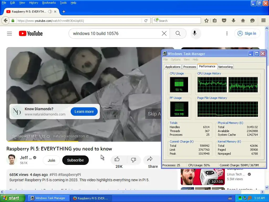The image size is (269, 202).
Task: Click the keyboard icon on the taskbar
Action: [x=230, y=198]
